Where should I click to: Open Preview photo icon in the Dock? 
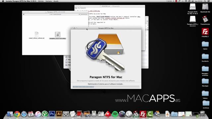point(87,114)
